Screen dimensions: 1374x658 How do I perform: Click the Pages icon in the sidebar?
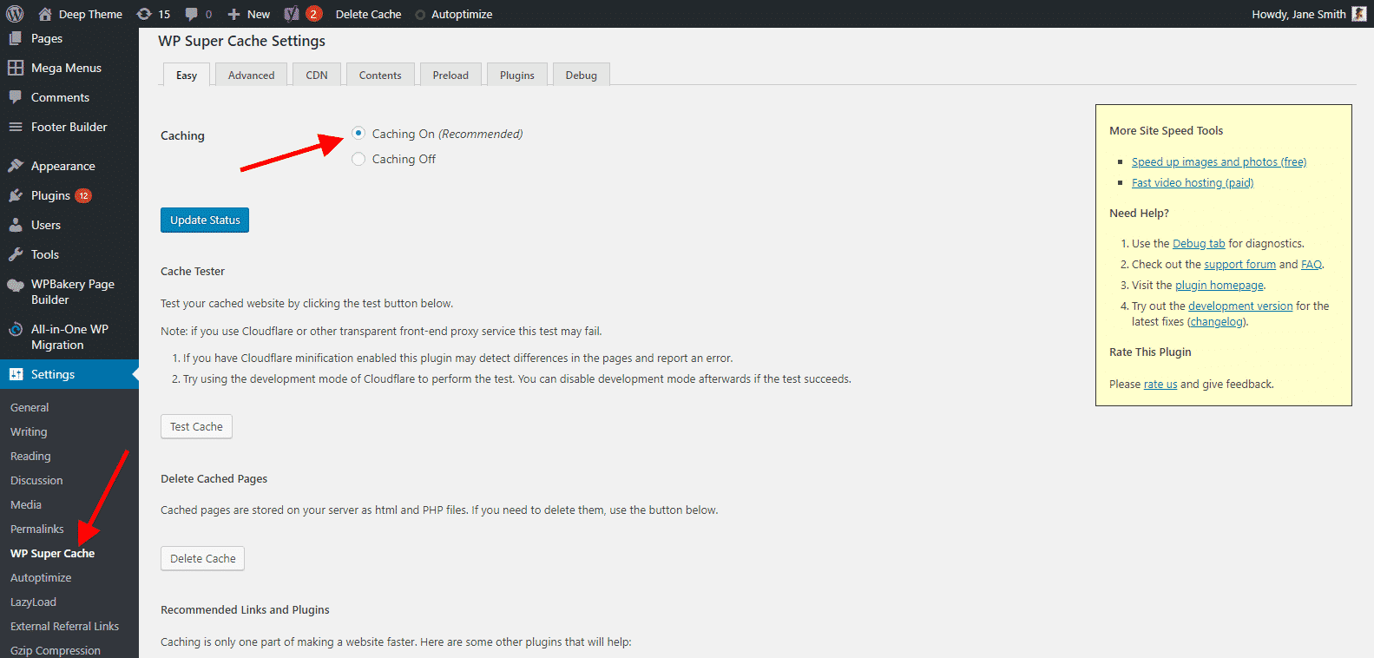(16, 38)
